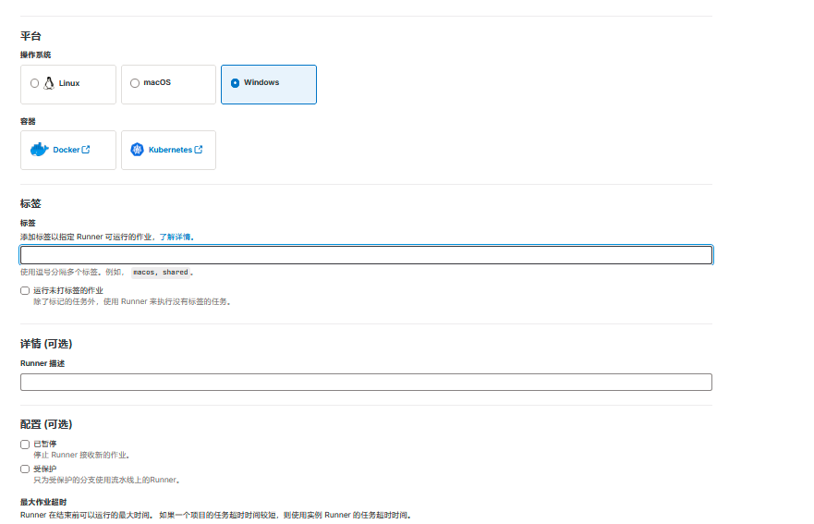Click the Linux label text
This screenshot has height=524, width=814.
point(69,83)
